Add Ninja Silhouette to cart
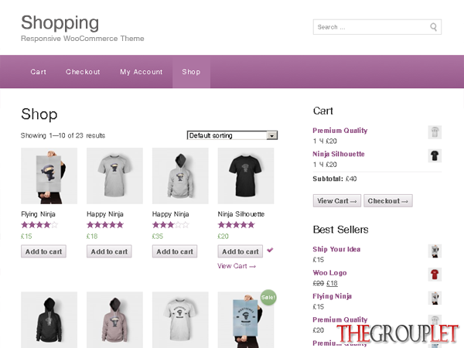Image resolution: width=464 pixels, height=348 pixels. click(x=241, y=251)
